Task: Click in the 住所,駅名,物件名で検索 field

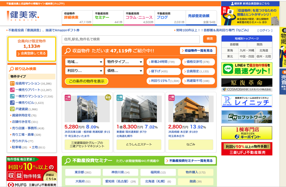Action: [131, 39]
